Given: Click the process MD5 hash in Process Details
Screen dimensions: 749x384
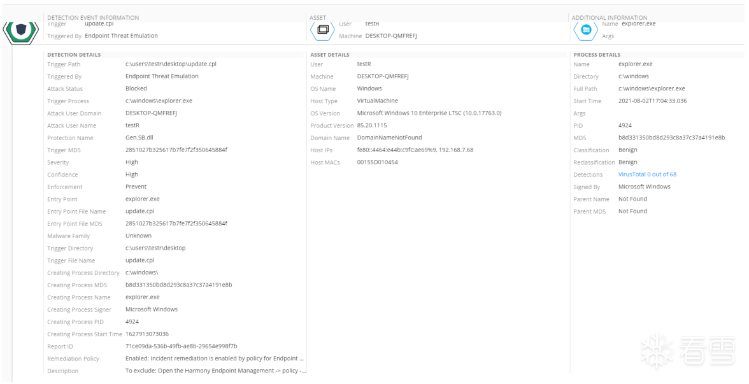Looking at the screenshot, I should (x=671, y=138).
